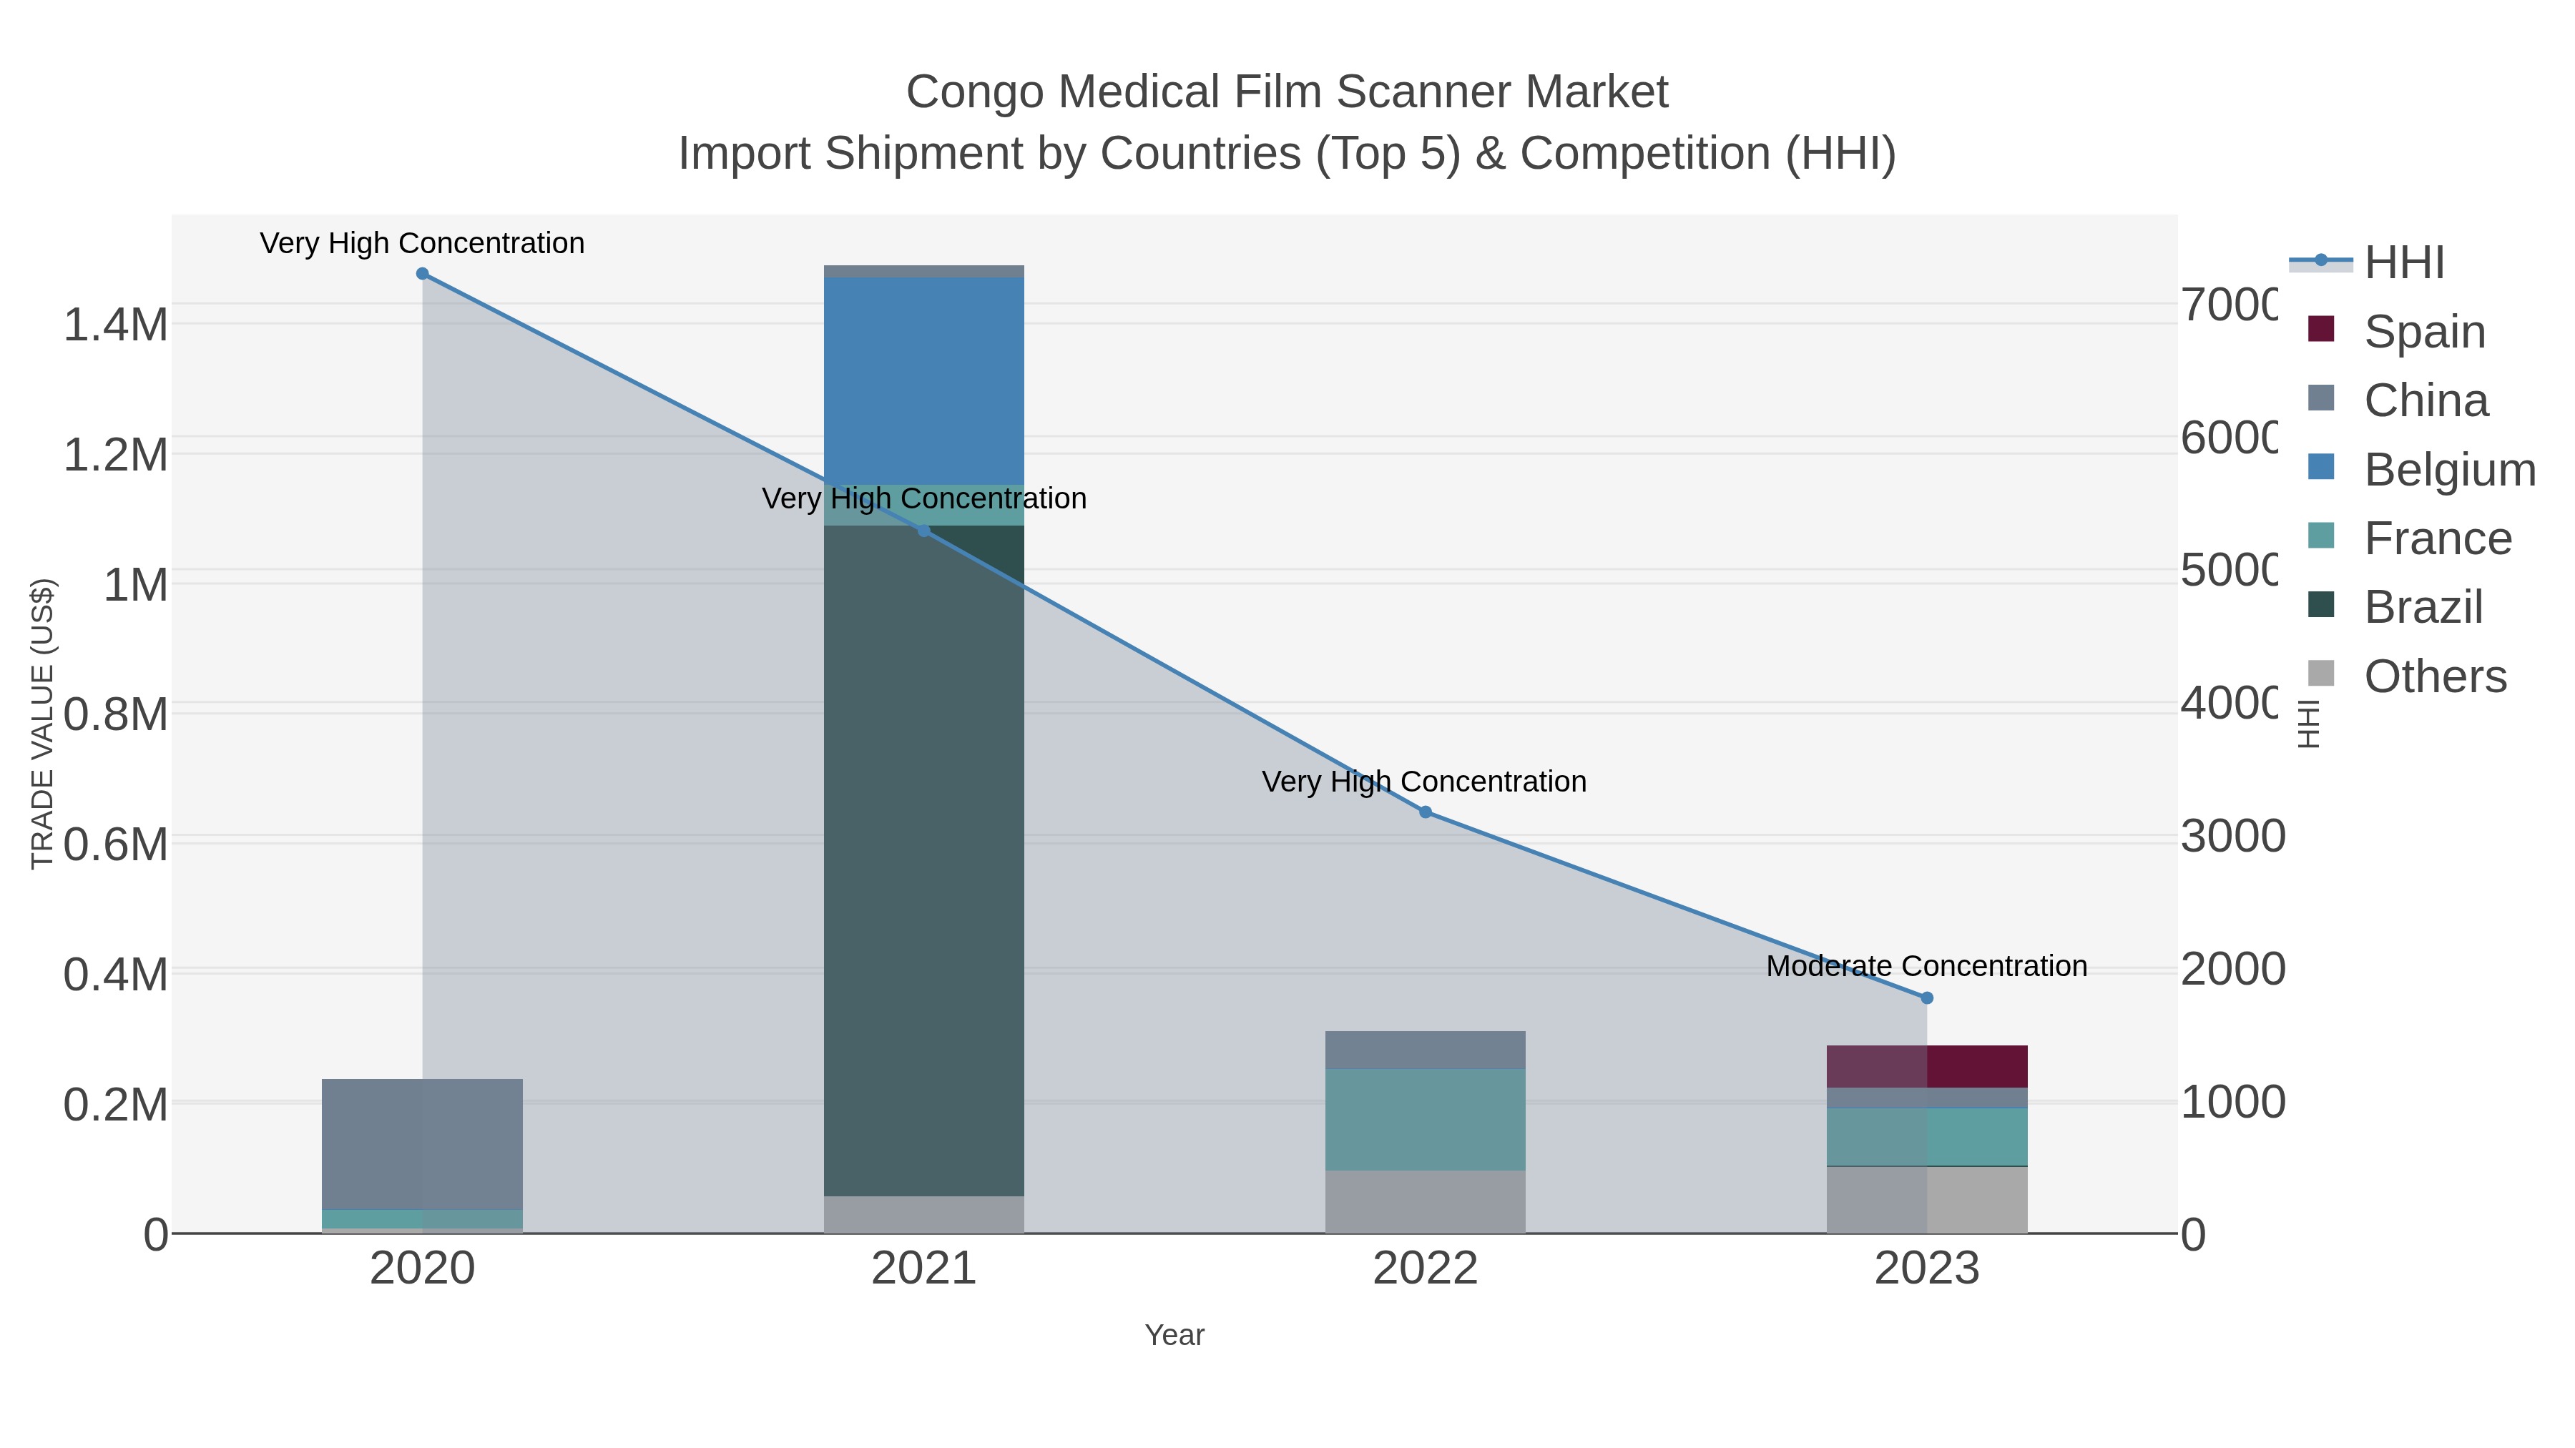Image resolution: width=2575 pixels, height=1448 pixels.
Task: Click the 2021 x-axis label
Action: 923,1269
